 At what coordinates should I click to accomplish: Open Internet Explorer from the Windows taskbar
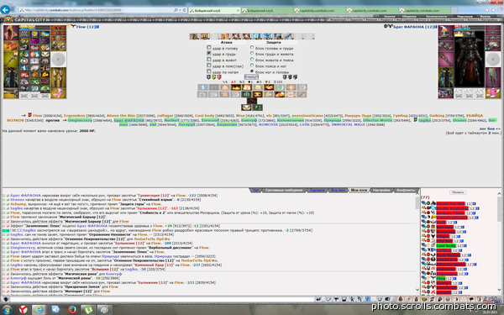(x=39, y=309)
